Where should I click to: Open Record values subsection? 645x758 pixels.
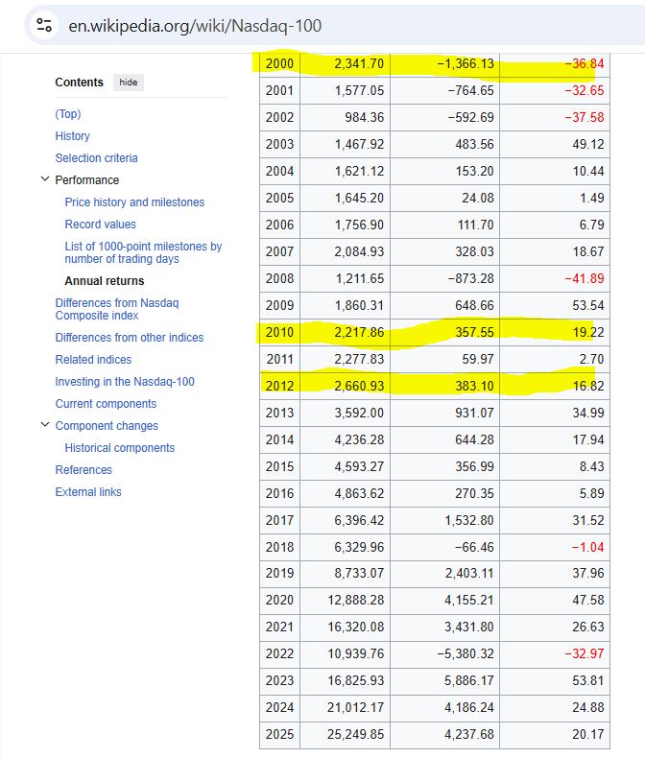pos(100,225)
